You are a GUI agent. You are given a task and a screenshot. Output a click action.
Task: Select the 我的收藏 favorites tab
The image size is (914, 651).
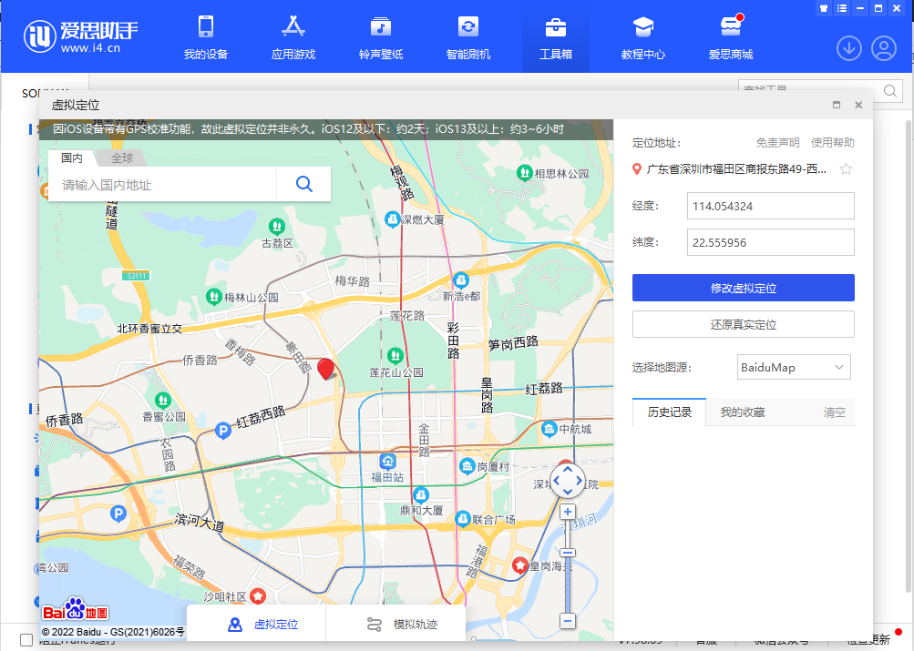pyautogui.click(x=743, y=412)
